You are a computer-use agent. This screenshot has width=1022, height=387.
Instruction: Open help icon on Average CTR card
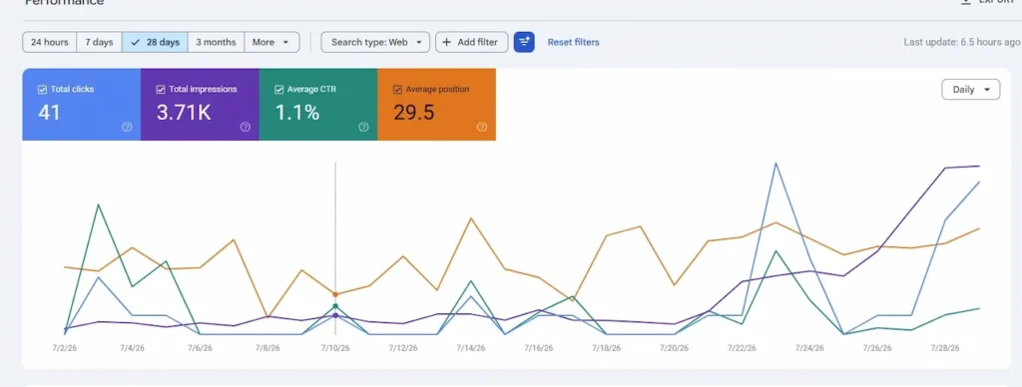pos(363,127)
